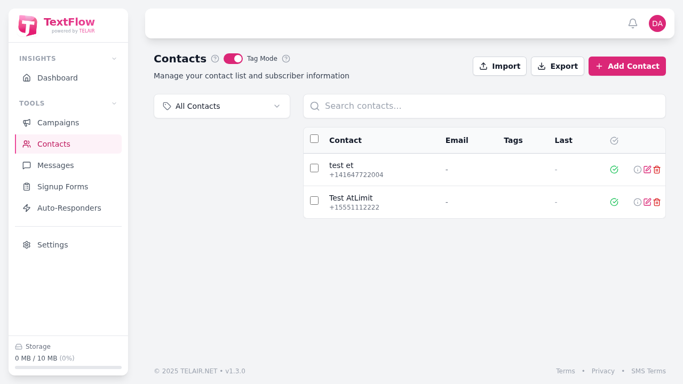Click the green subscribed status icon for Test AtLimit
Image resolution: width=683 pixels, height=384 pixels.
click(614, 202)
